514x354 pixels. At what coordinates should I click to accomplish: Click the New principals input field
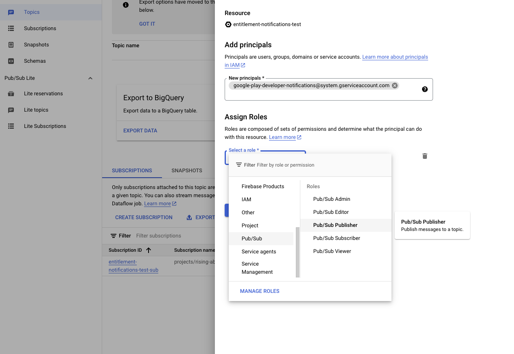click(x=328, y=89)
